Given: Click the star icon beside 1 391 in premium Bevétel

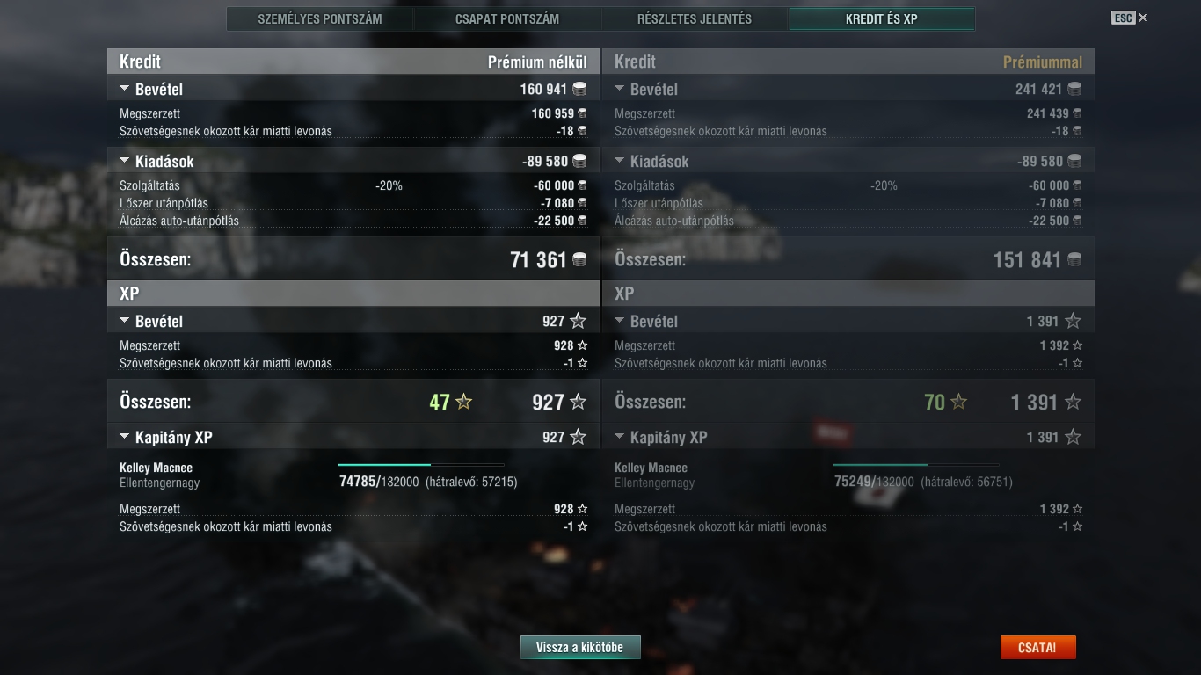Looking at the screenshot, I should pos(1073,321).
